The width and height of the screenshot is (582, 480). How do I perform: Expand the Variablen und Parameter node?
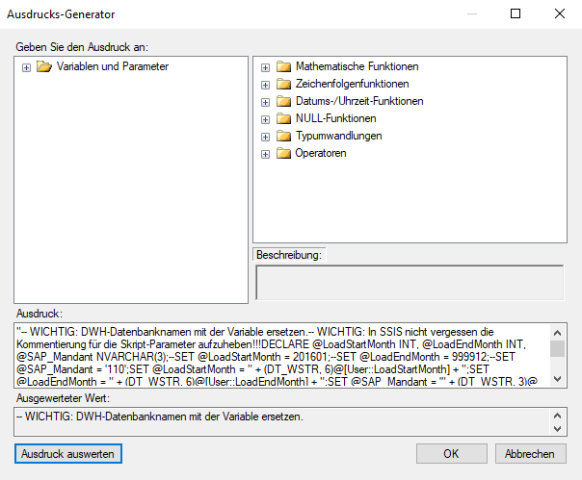point(26,67)
